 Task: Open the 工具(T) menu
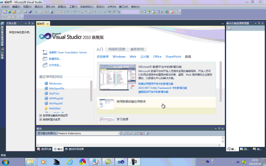tap(73, 7)
